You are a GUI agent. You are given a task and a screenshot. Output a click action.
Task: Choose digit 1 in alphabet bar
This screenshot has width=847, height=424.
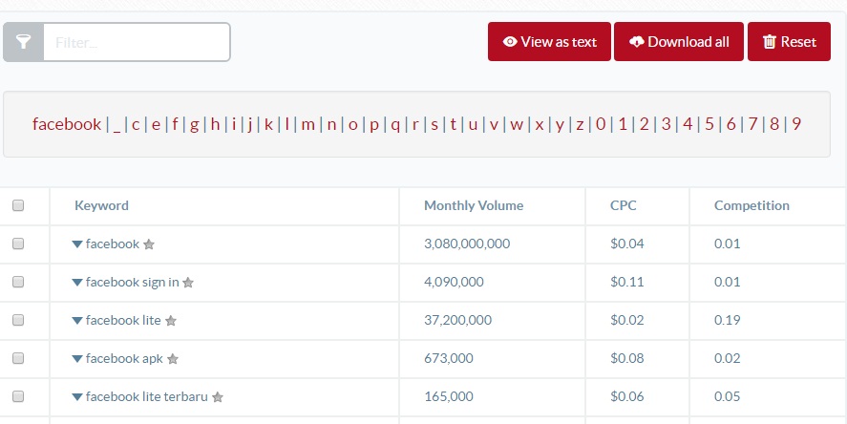(x=623, y=124)
